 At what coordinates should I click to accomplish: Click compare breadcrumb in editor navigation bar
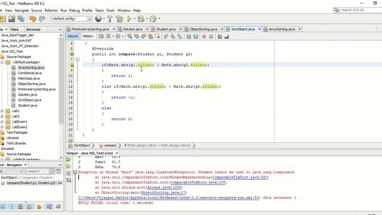click(110, 145)
